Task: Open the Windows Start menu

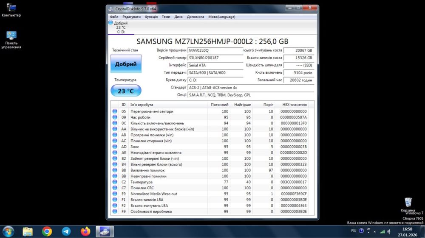Action: pyautogui.click(x=8, y=232)
